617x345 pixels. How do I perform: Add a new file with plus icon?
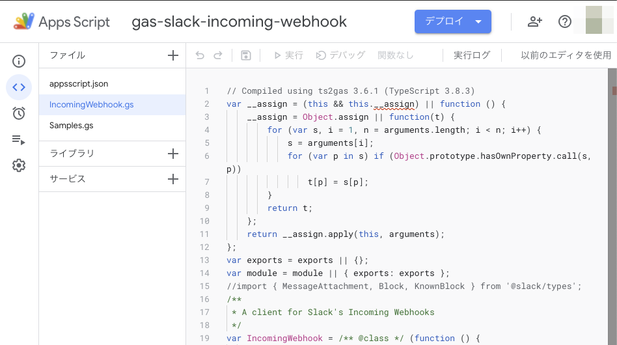pos(173,55)
